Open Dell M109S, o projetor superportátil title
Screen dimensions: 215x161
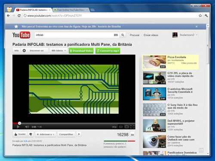(x=181, y=122)
